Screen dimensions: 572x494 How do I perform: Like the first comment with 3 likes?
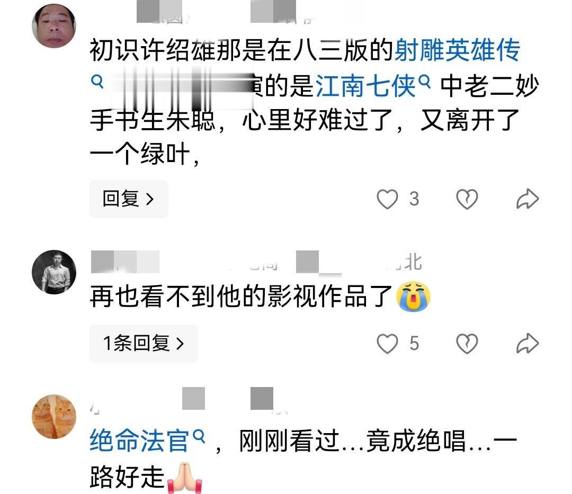coord(387,199)
